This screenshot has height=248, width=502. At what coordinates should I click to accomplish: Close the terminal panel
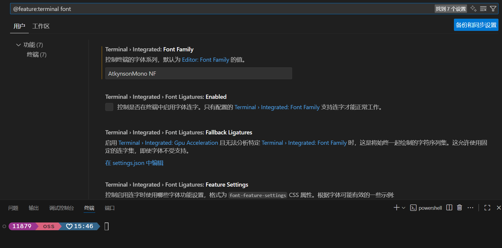[499, 208]
